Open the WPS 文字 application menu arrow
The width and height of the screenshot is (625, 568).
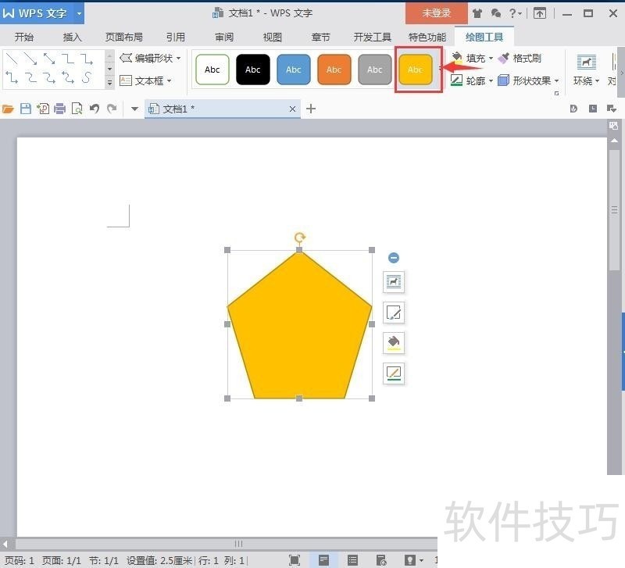[80, 13]
